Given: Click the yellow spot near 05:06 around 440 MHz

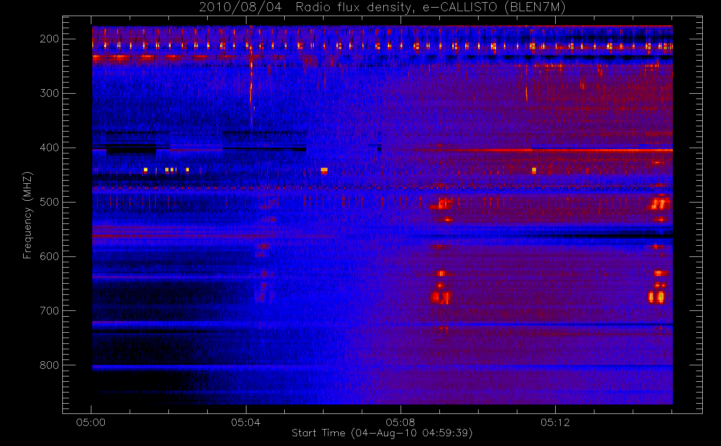Looking at the screenshot, I should (324, 170).
